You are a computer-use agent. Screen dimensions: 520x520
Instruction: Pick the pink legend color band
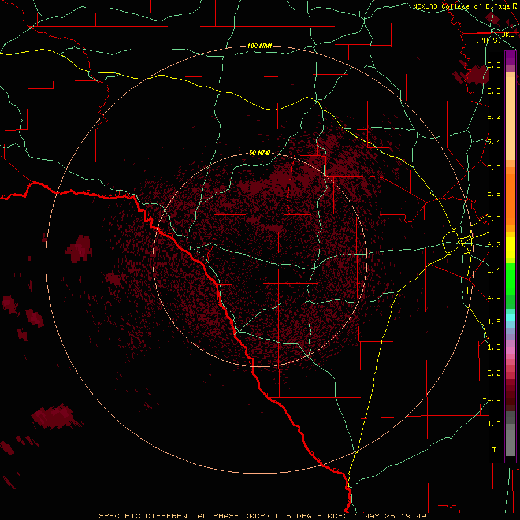(x=510, y=350)
